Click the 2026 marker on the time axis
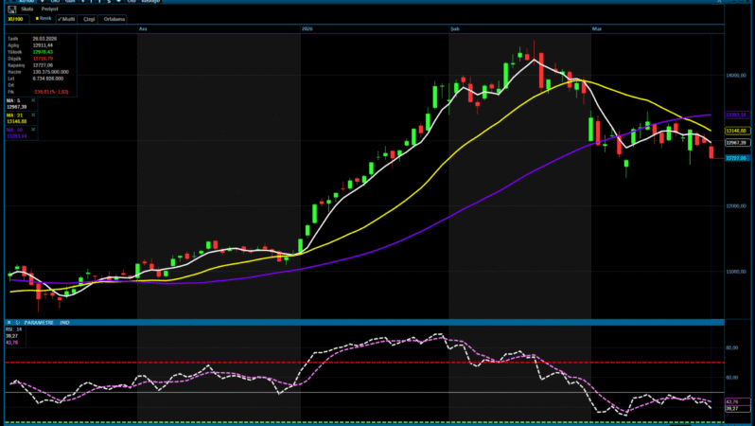Viewport: 755px width, 426px height. [x=307, y=29]
